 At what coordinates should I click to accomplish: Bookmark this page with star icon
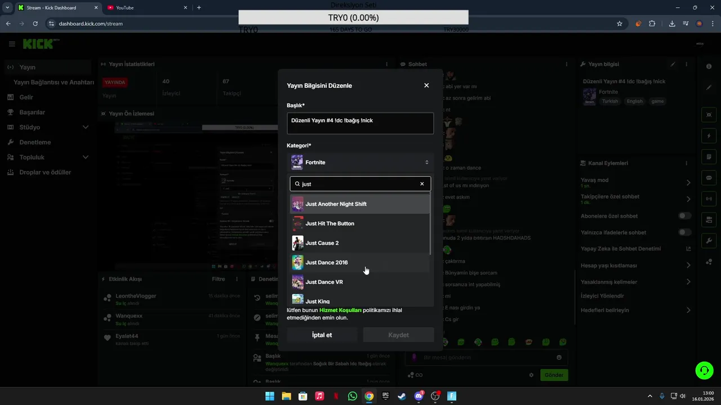click(x=620, y=24)
